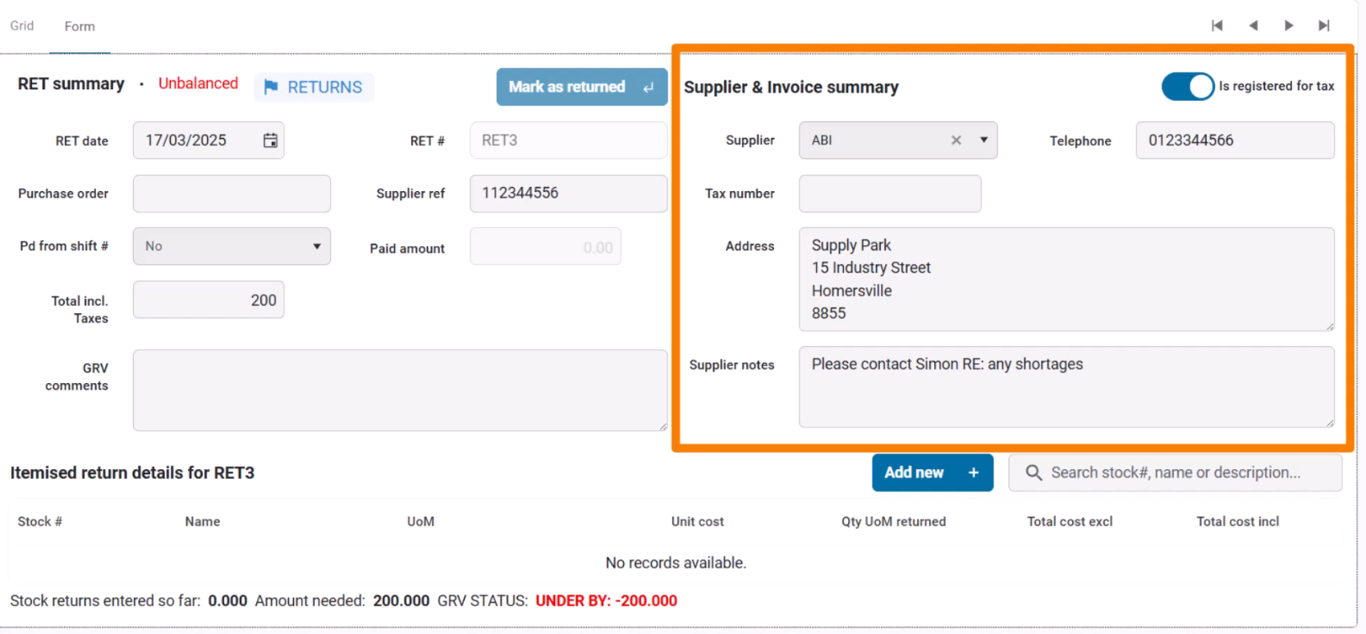
Task: Go to the next record
Action: 1289,25
